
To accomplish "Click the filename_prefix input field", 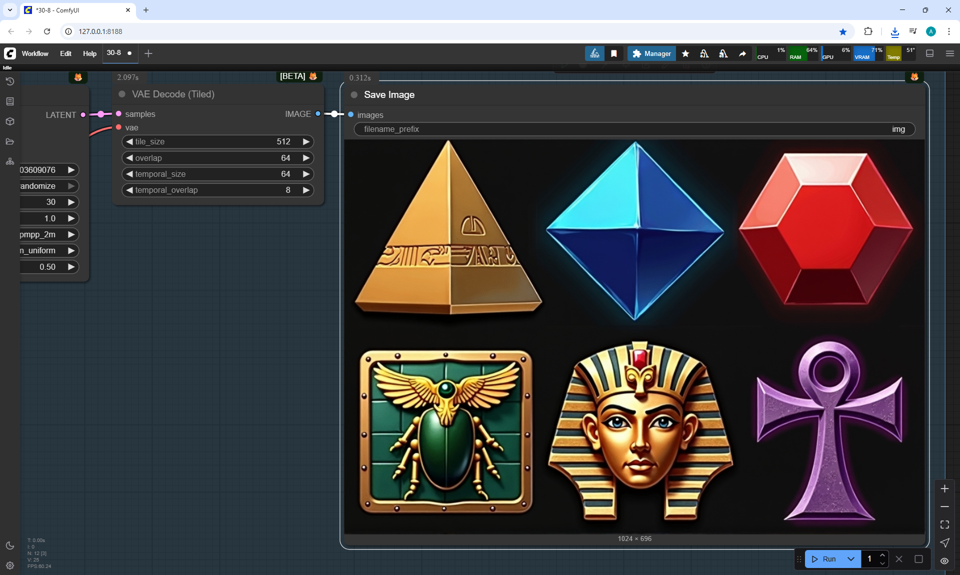I will 634,129.
